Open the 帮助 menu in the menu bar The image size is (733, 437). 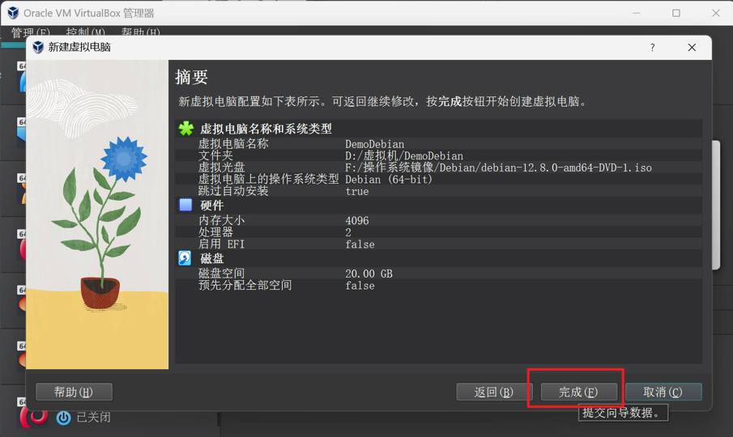click(x=140, y=33)
